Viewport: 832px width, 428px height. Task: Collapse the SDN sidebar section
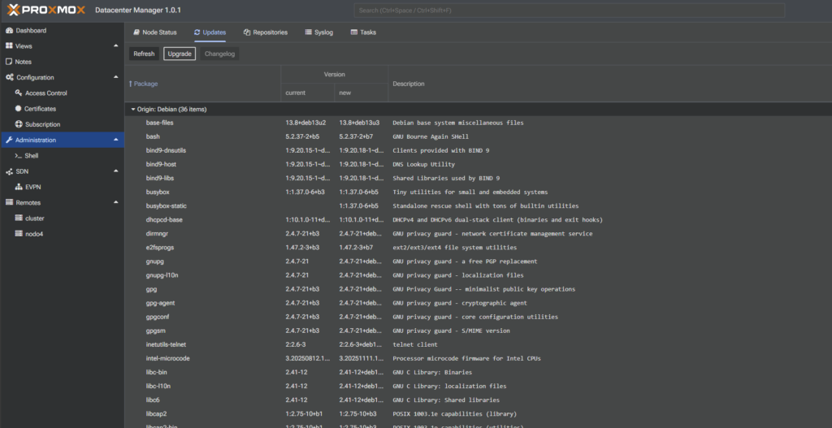click(116, 171)
